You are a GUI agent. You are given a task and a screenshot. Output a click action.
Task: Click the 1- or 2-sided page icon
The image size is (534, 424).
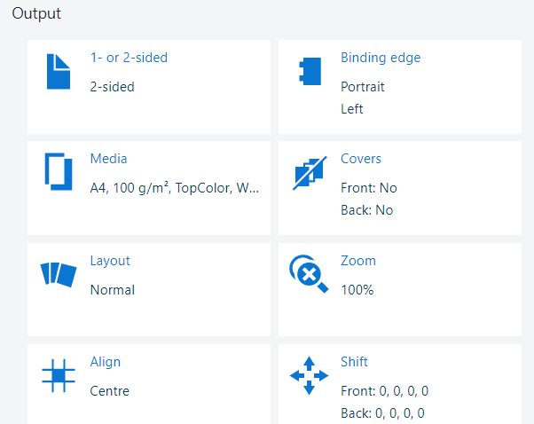pos(58,72)
